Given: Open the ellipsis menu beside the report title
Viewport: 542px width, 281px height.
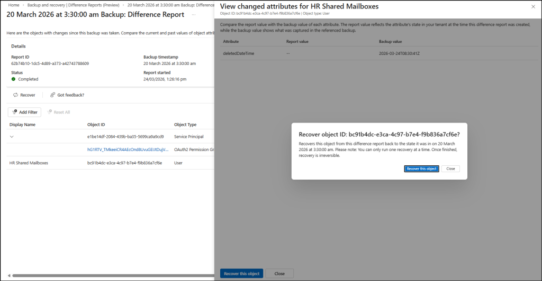Looking at the screenshot, I should pos(194,15).
